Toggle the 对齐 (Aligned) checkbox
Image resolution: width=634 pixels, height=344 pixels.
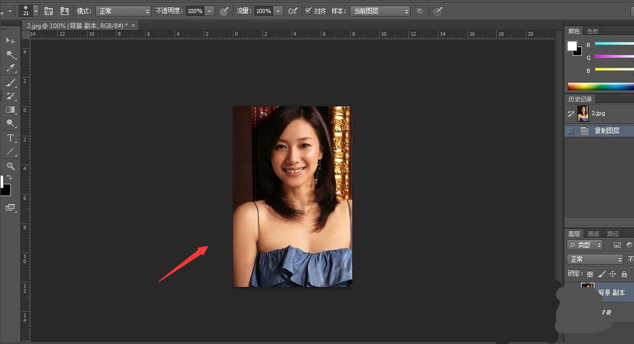point(308,11)
